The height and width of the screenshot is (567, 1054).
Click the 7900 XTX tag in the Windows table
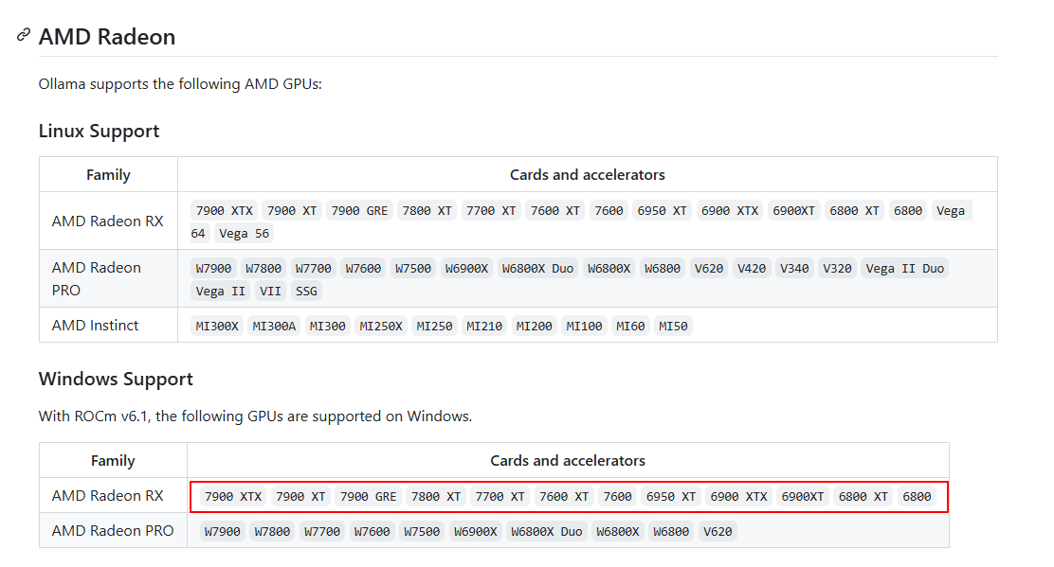tap(233, 497)
